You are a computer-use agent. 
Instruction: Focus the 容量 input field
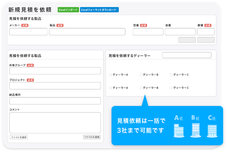coord(180,32)
